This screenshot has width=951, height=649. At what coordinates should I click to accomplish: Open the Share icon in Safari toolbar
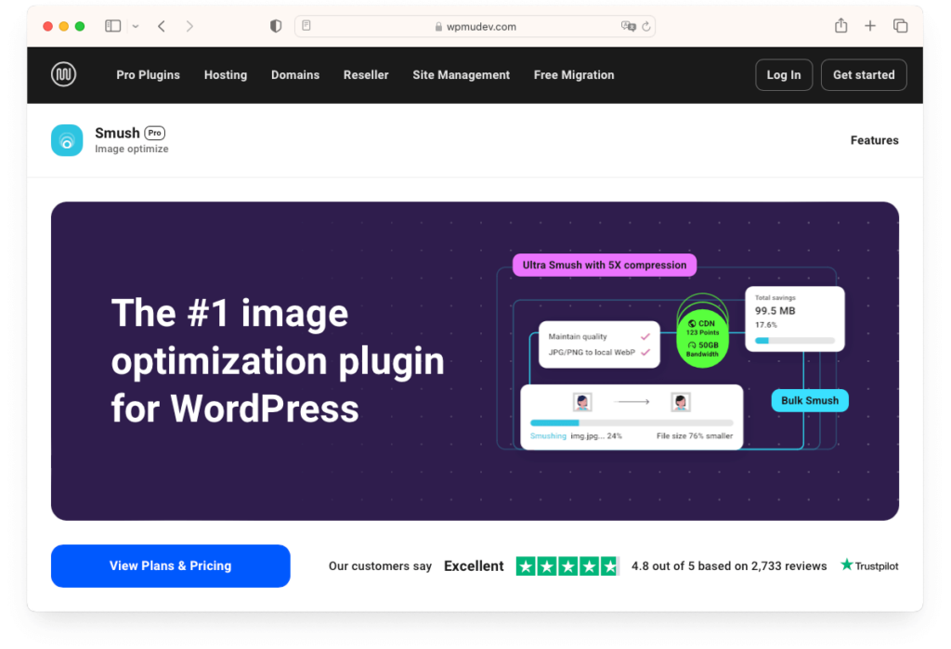pyautogui.click(x=840, y=25)
